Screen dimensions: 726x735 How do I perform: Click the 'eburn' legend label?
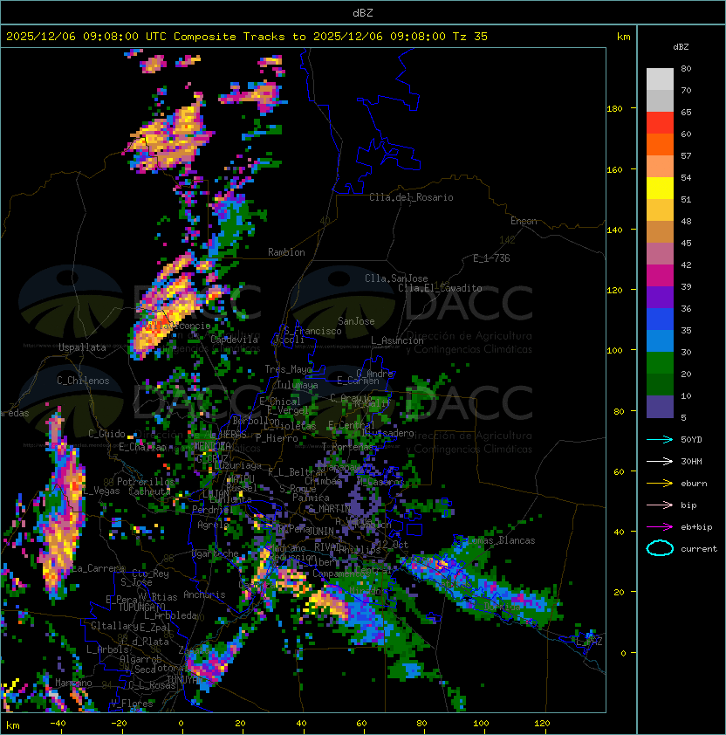point(694,484)
